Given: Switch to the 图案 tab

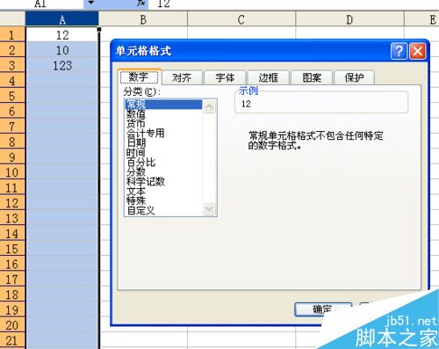Looking at the screenshot, I should (x=312, y=77).
